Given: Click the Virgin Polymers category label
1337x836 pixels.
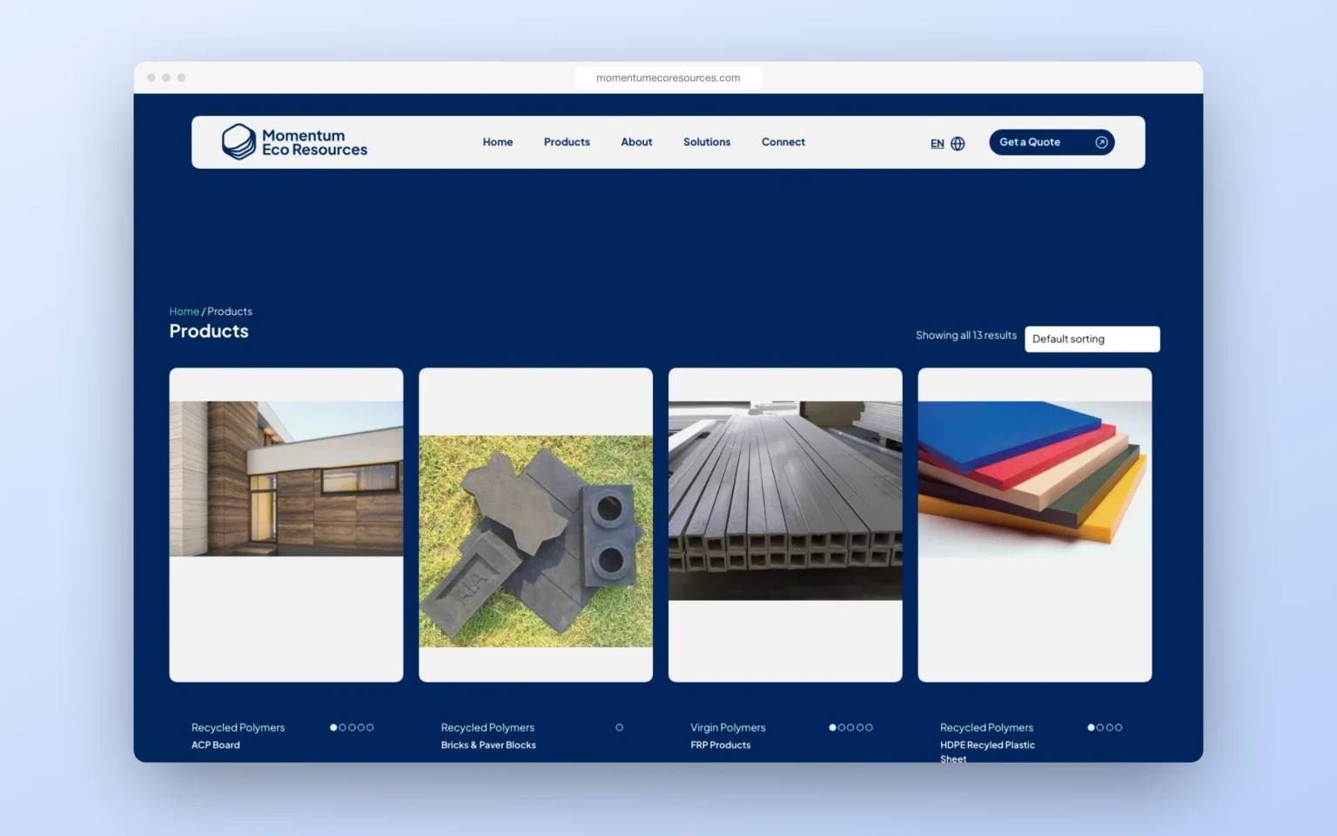Looking at the screenshot, I should [728, 727].
